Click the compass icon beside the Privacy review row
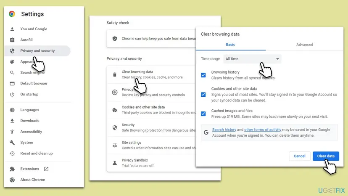The image size is (348, 196). pos(114,92)
